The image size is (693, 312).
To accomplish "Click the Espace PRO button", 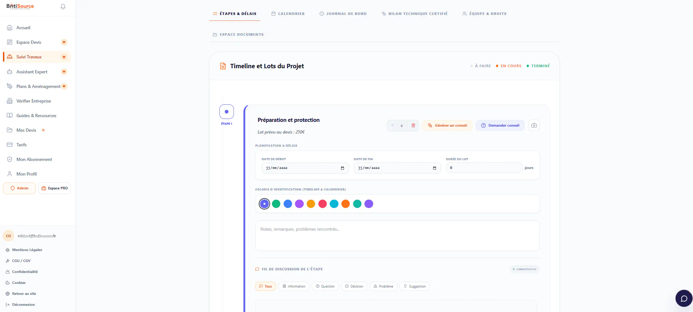I will coord(54,188).
